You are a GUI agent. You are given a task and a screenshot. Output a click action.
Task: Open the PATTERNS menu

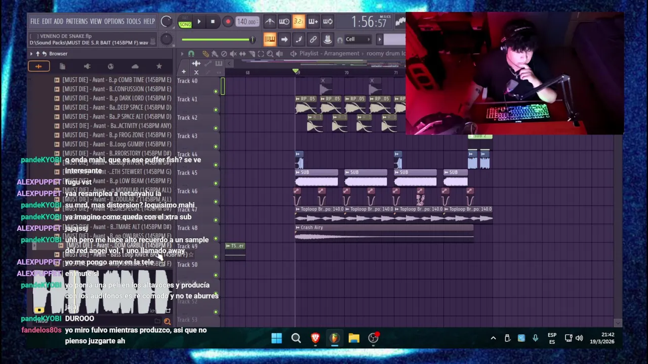[76, 22]
